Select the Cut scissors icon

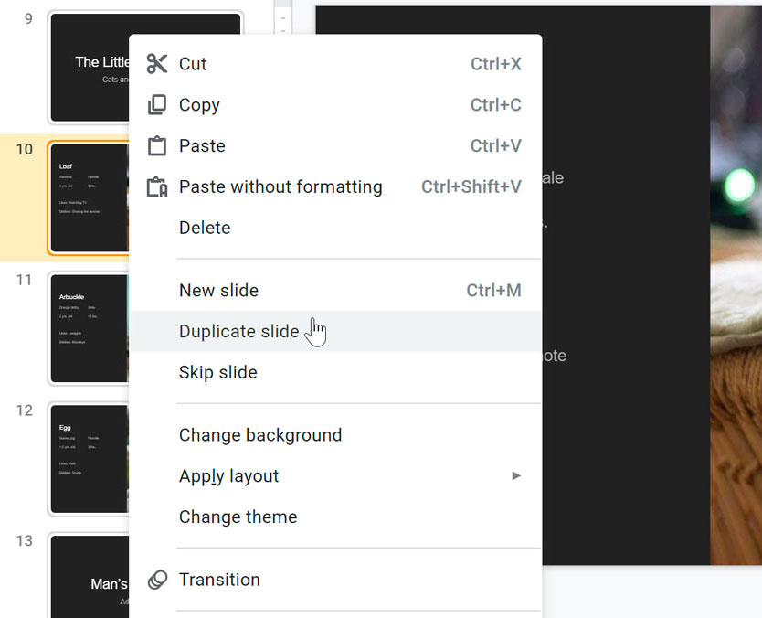(x=157, y=63)
